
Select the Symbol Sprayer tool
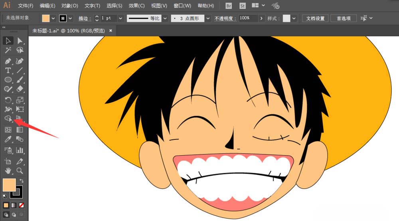click(8, 150)
